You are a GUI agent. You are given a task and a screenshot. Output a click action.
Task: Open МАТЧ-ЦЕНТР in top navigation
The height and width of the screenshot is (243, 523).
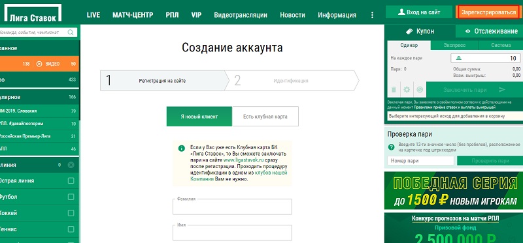click(x=133, y=15)
